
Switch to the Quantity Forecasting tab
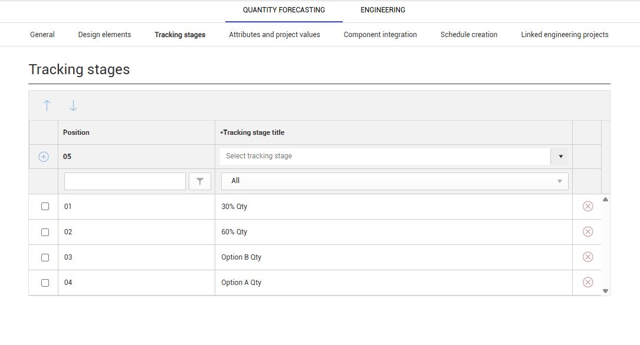point(284,10)
